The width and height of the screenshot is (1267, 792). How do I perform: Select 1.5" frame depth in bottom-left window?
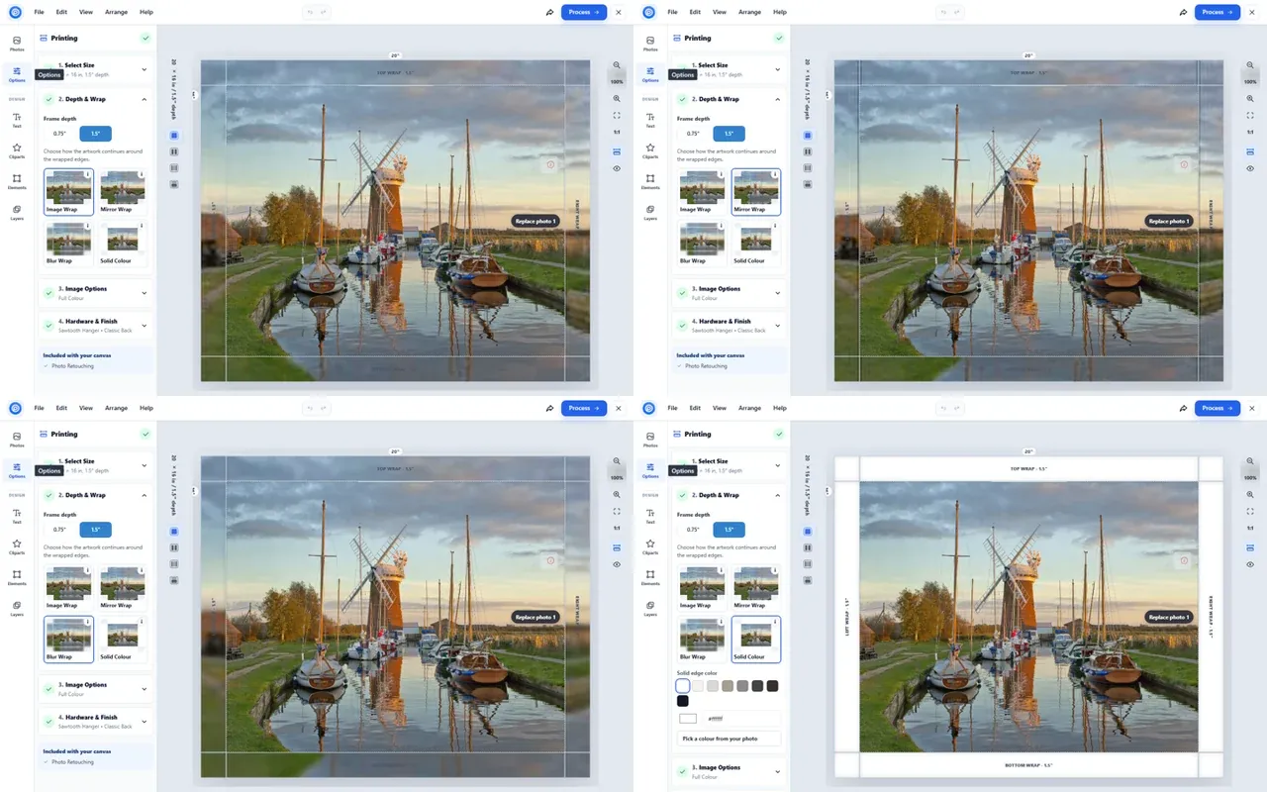coord(95,530)
